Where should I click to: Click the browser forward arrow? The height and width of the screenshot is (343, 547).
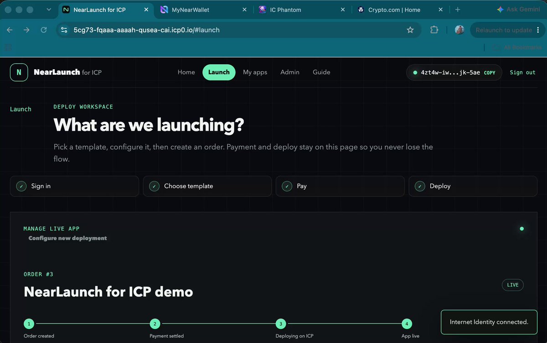tap(26, 30)
